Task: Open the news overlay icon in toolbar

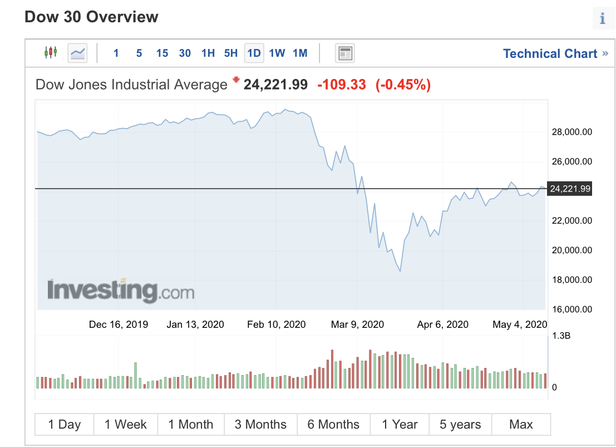Action: pyautogui.click(x=345, y=53)
